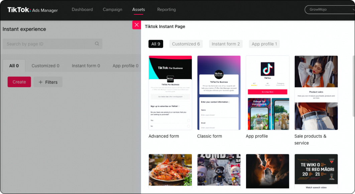Screen dimensions: 355x194
Task: Choose the Sale products & service thumbnail
Action: click(x=316, y=93)
